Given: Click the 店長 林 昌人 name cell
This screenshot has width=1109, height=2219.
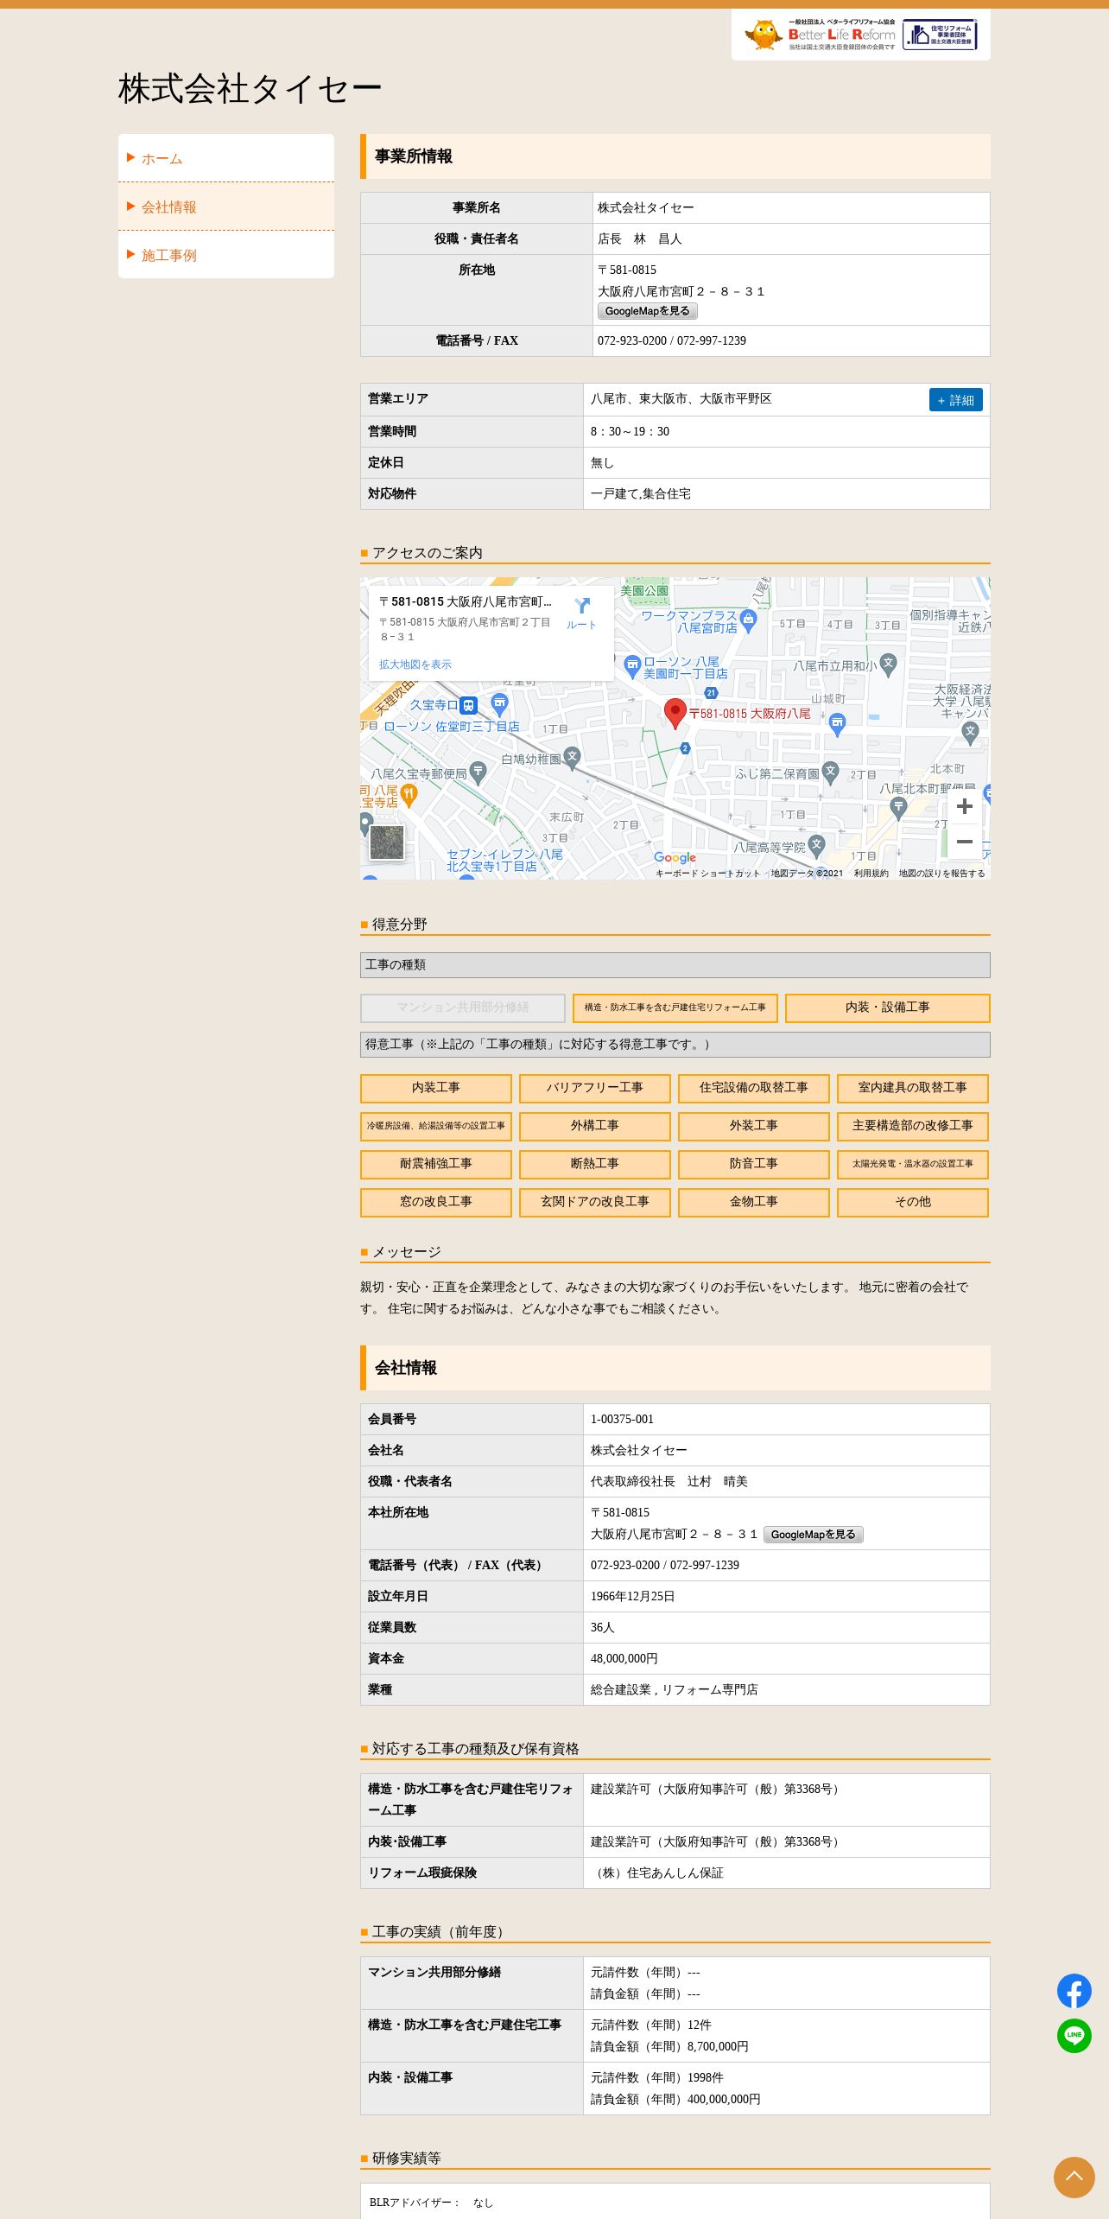Looking at the screenshot, I should pyautogui.click(x=791, y=239).
